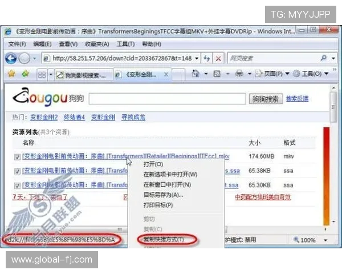342x274 pixels.
Task: Open the Transformers mkv download link
Action: click(x=126, y=156)
